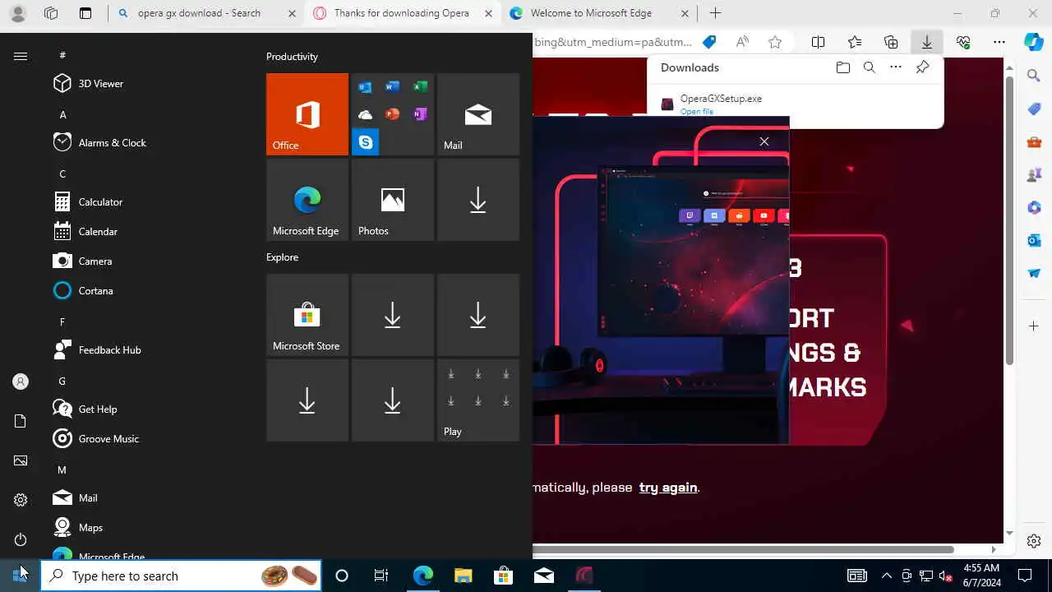Open the Copilot sidebar button
This screenshot has height=592, width=1052.
click(1034, 42)
